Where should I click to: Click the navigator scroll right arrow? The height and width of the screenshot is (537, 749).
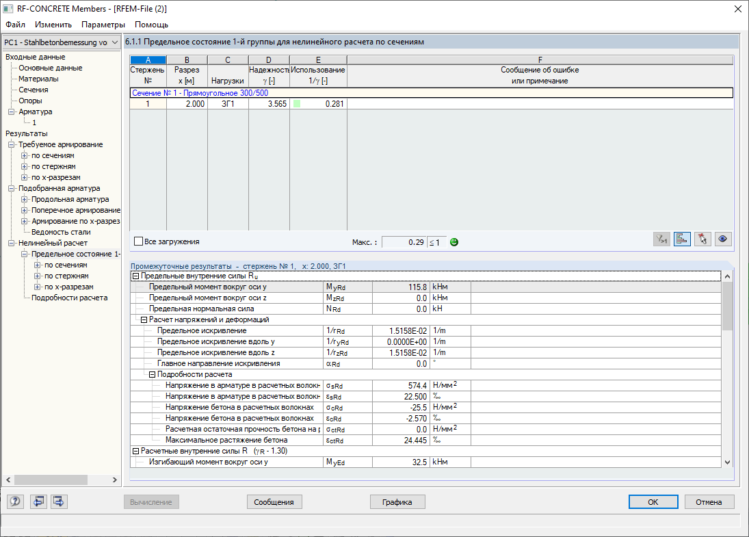pos(115,480)
